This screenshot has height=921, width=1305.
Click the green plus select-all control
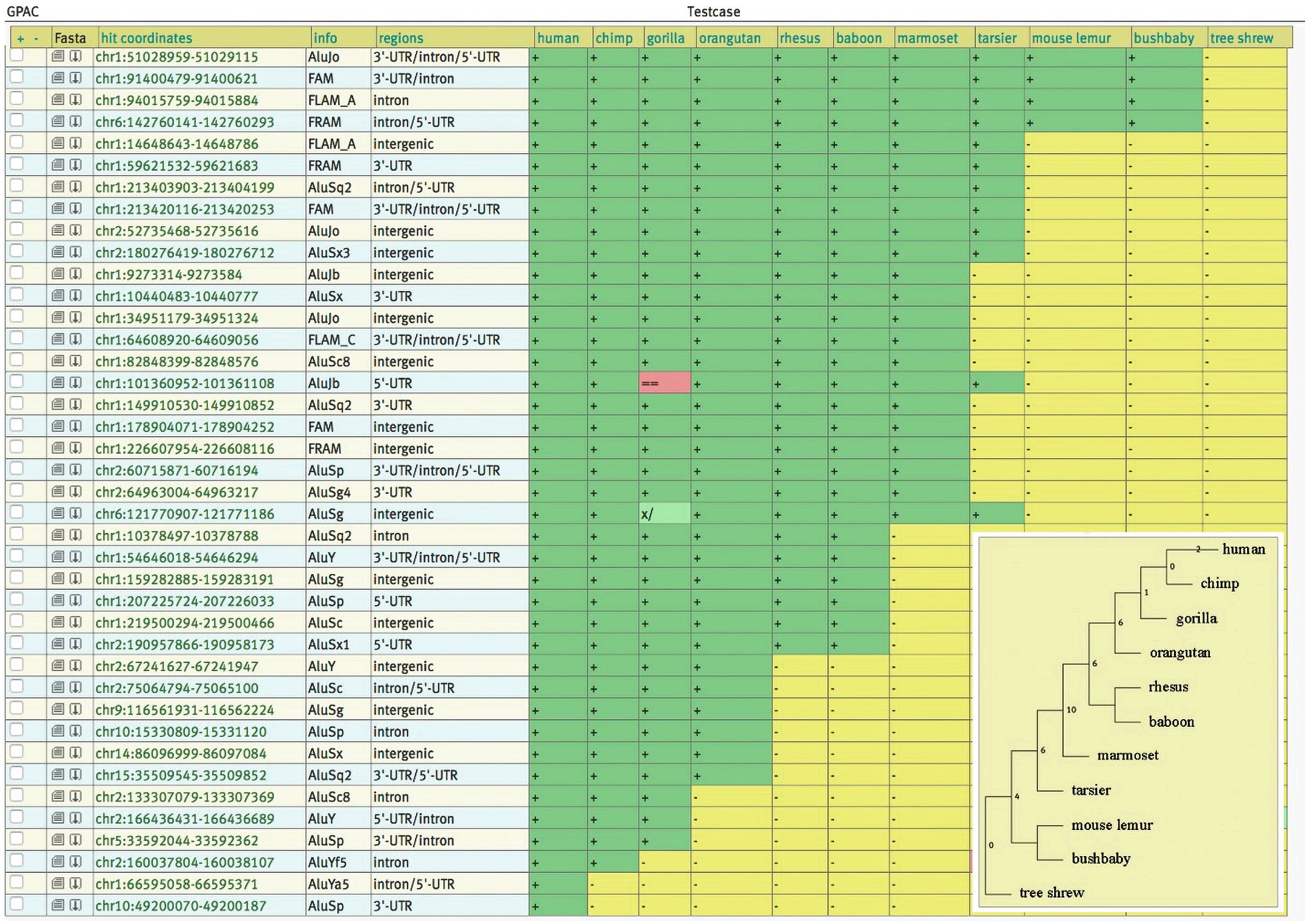point(21,39)
